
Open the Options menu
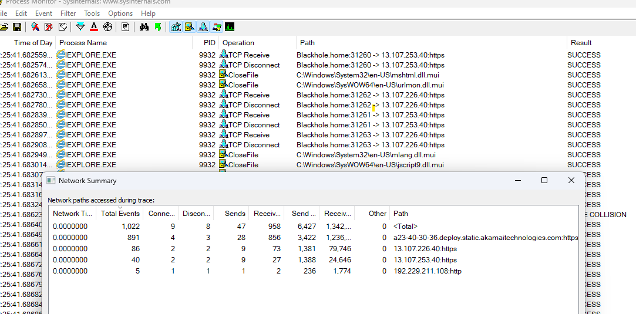pyautogui.click(x=120, y=13)
